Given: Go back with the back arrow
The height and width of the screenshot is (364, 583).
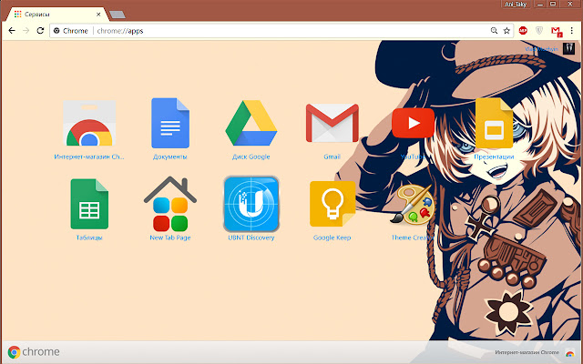Looking at the screenshot, I should click(x=12, y=31).
